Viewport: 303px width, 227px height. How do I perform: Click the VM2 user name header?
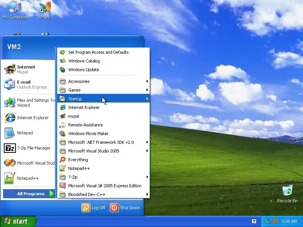click(14, 47)
